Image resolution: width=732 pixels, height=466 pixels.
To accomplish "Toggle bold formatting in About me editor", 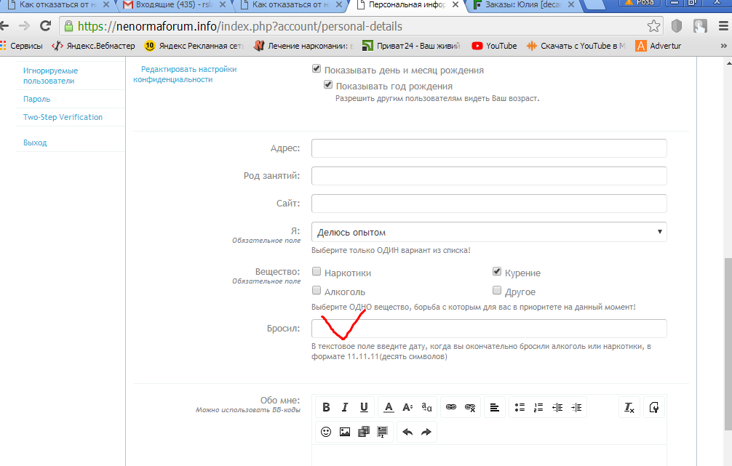I will pyautogui.click(x=326, y=408).
